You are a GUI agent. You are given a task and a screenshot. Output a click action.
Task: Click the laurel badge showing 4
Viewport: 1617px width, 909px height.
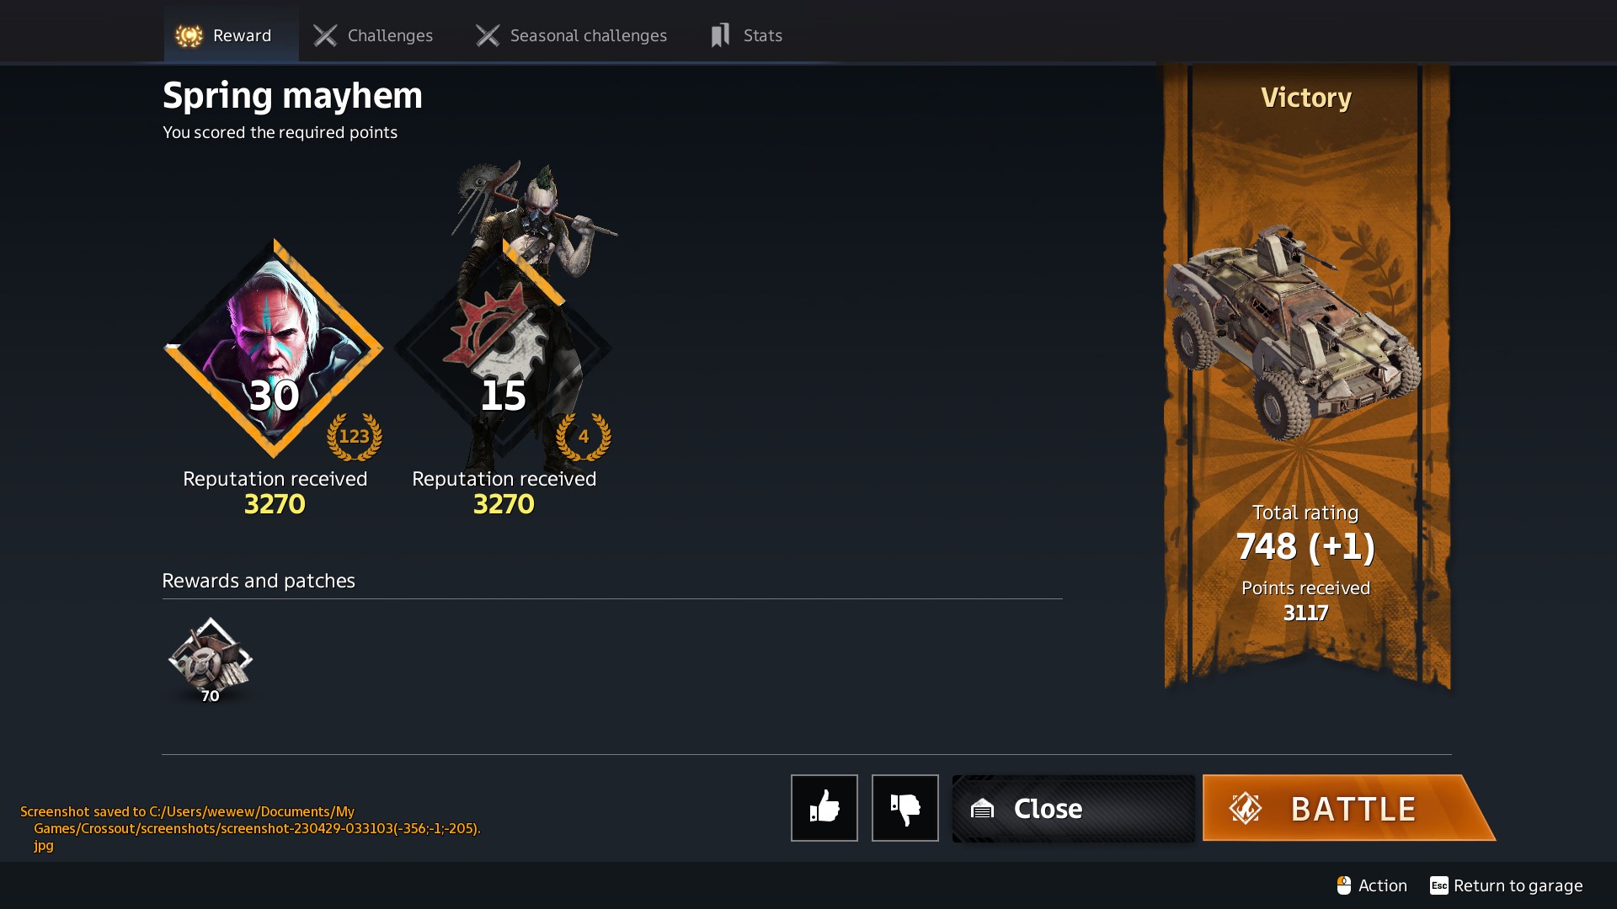coord(584,436)
